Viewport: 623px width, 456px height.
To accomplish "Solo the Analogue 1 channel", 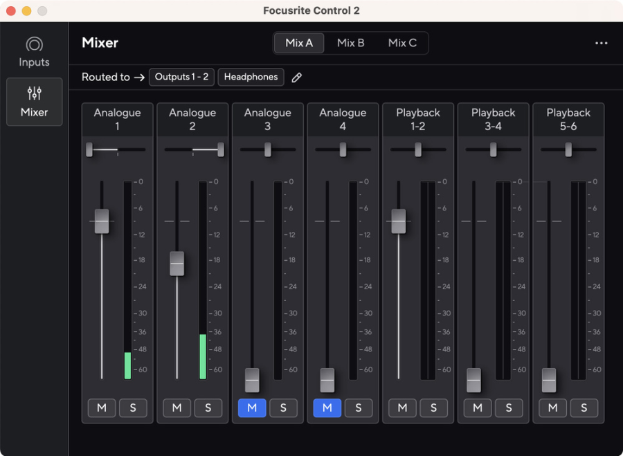I will (133, 408).
